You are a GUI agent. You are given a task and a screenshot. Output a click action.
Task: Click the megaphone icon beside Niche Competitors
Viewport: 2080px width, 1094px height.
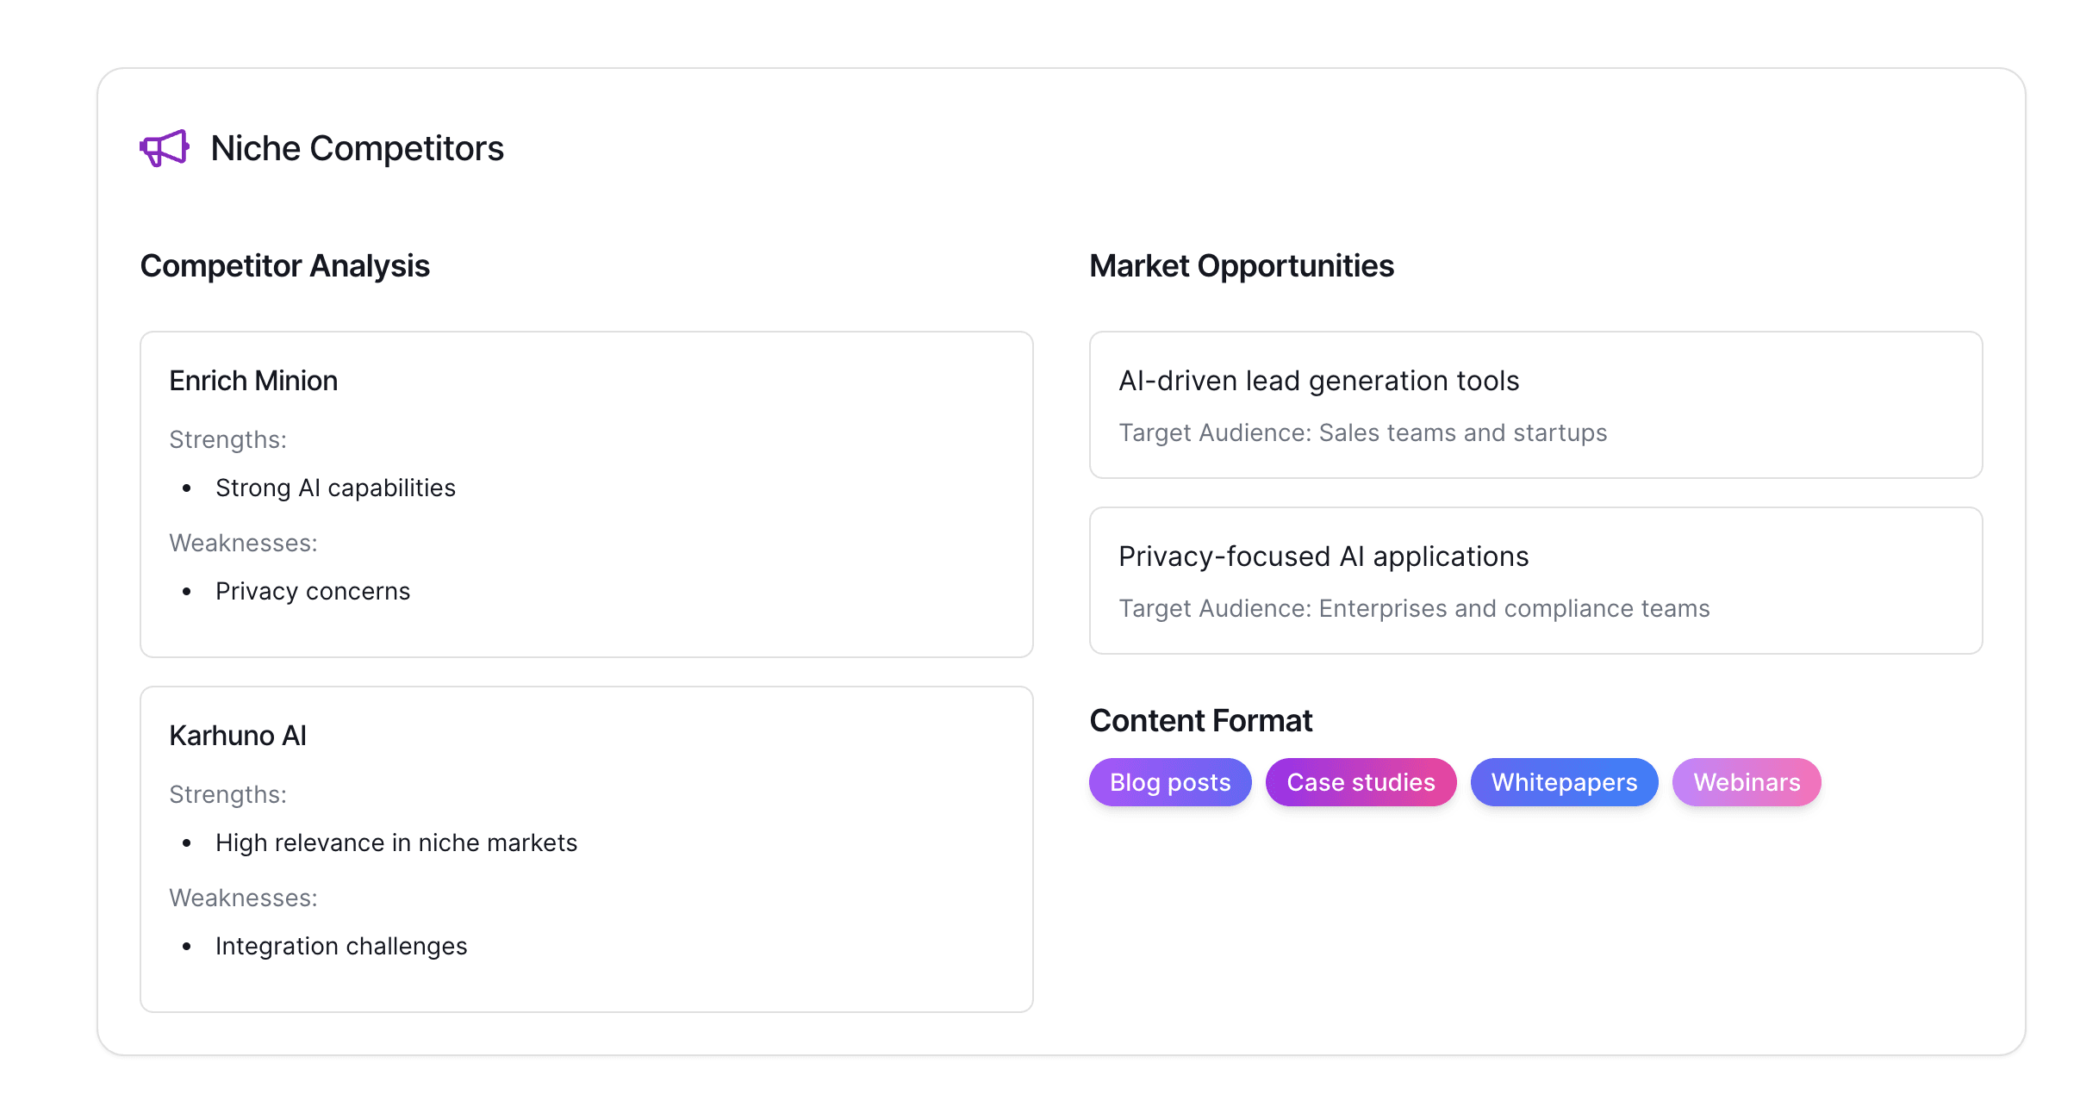[164, 148]
